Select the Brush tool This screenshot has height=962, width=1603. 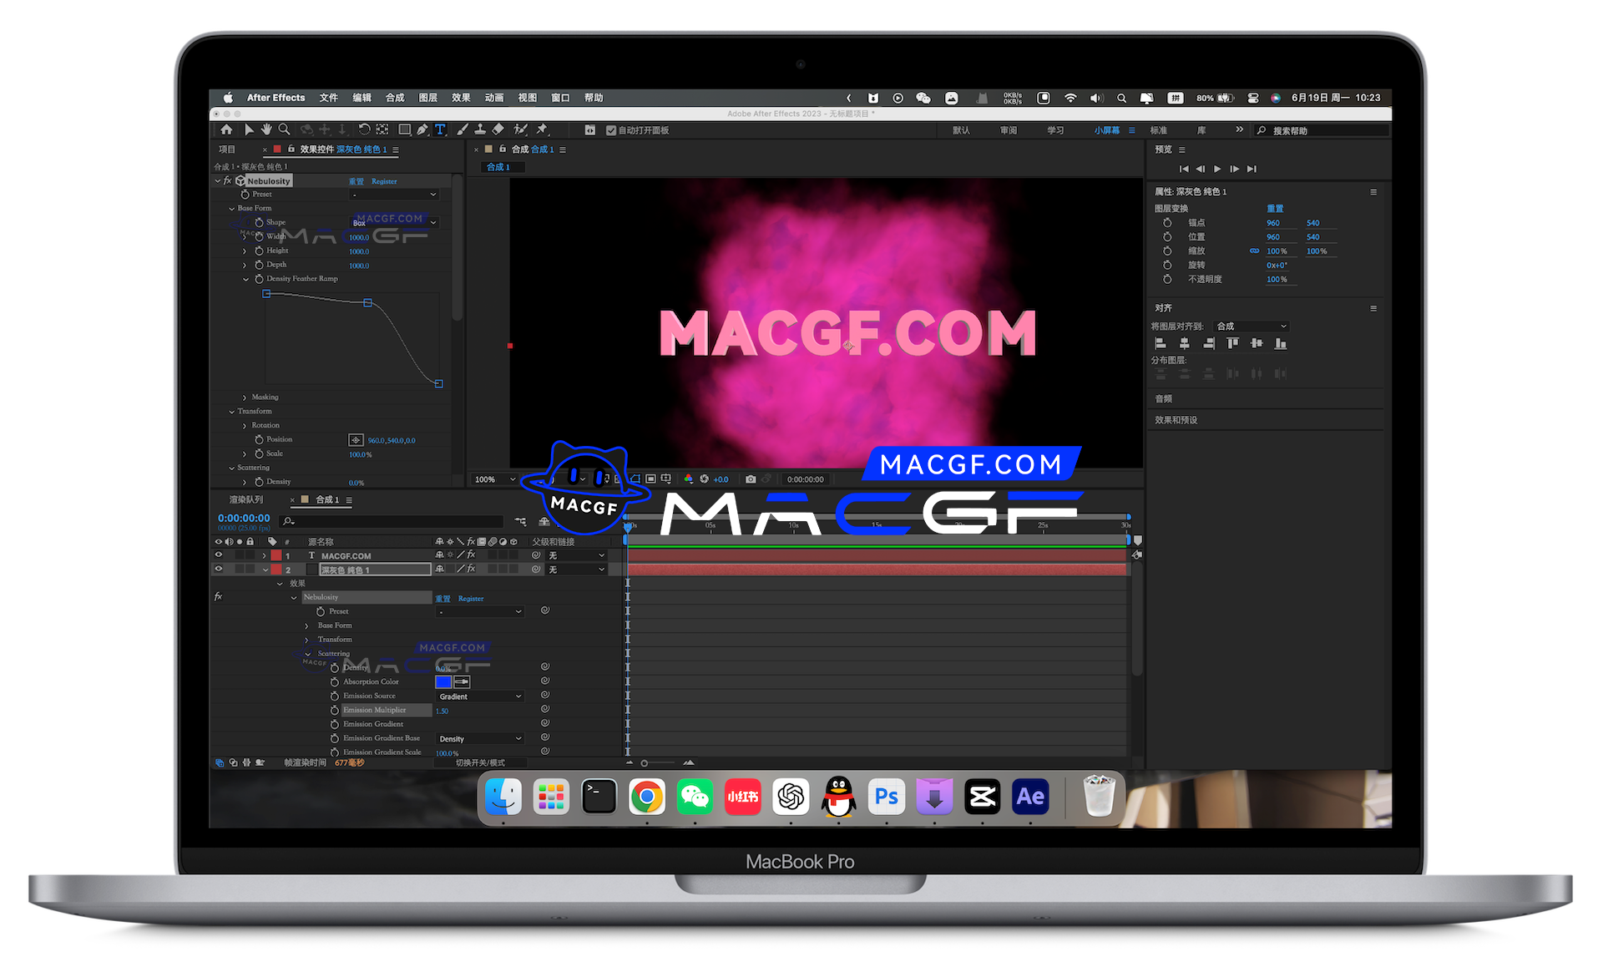462,129
